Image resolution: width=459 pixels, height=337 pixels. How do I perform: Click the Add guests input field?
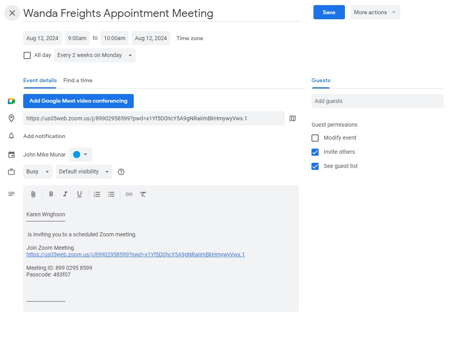(x=377, y=101)
